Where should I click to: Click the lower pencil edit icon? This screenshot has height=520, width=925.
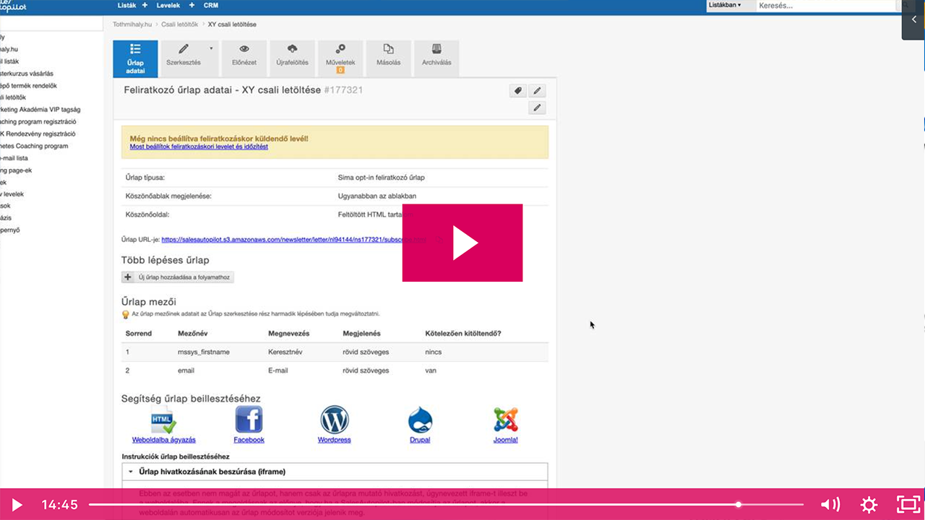click(537, 108)
